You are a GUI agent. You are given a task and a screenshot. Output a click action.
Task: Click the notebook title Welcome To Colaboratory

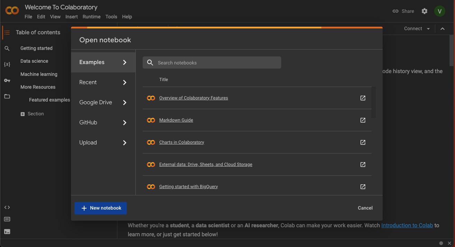coord(61,7)
